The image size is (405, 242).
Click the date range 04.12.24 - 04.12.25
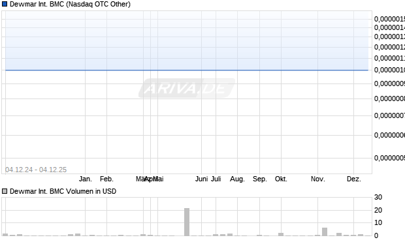36,170
